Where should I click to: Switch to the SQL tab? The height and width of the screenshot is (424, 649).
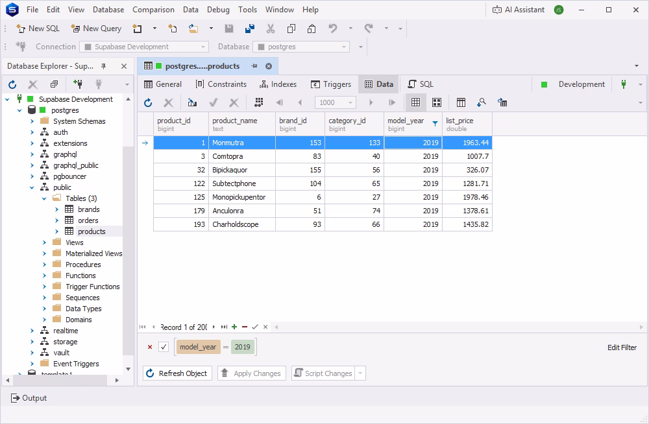pyautogui.click(x=421, y=84)
